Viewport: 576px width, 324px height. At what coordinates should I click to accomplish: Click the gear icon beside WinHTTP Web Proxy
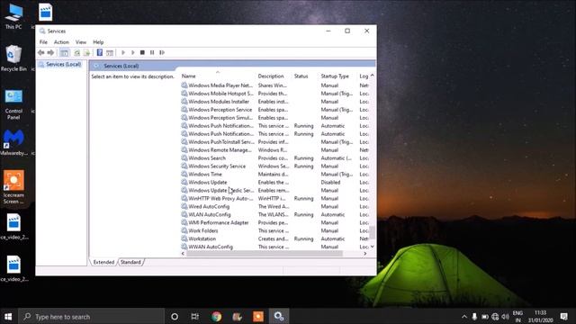click(x=184, y=198)
